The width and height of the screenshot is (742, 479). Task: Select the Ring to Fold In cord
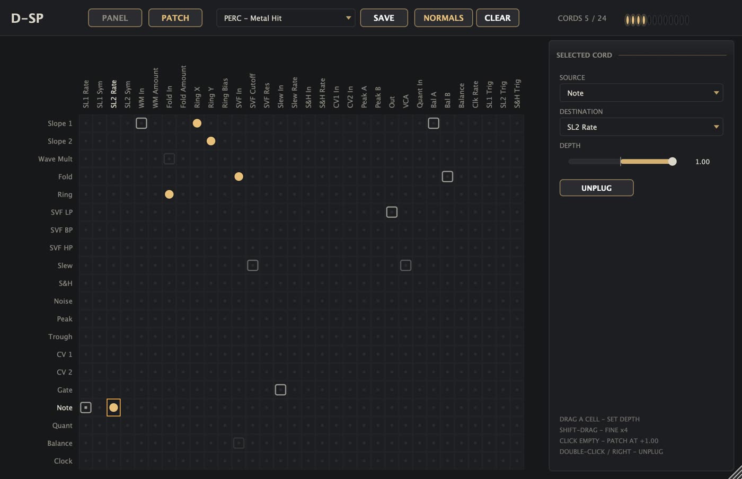click(x=169, y=194)
